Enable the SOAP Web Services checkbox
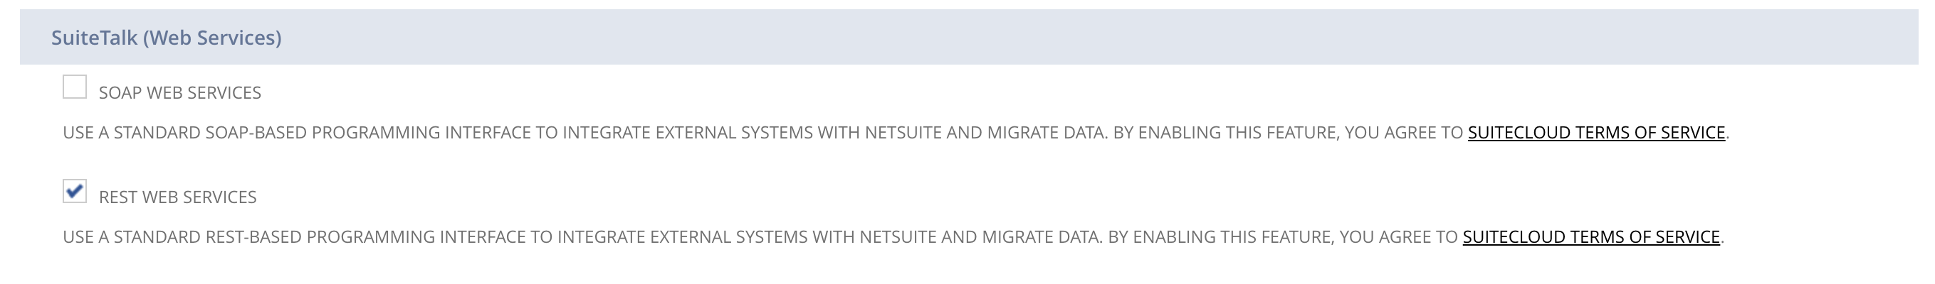 coord(74,86)
